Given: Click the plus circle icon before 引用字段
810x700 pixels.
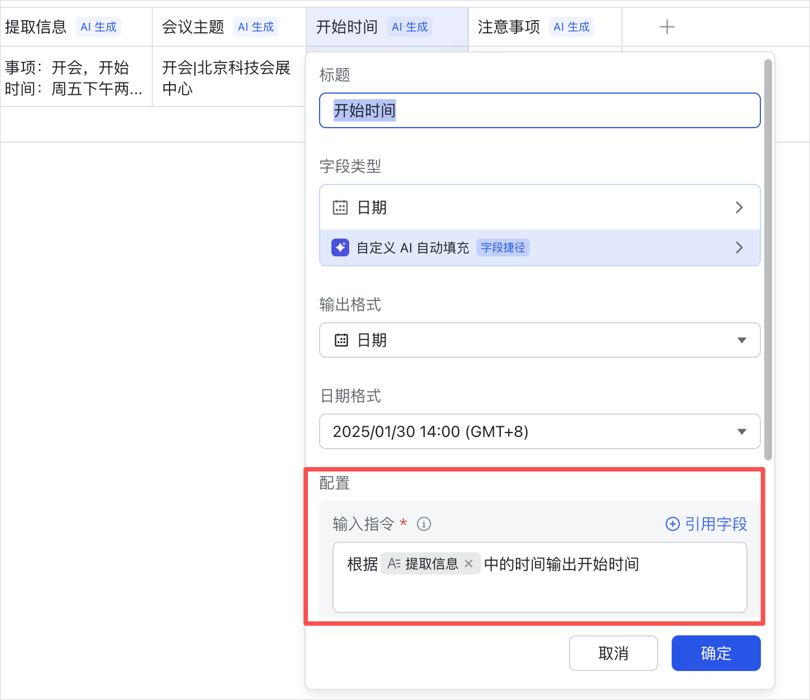Looking at the screenshot, I should (672, 524).
